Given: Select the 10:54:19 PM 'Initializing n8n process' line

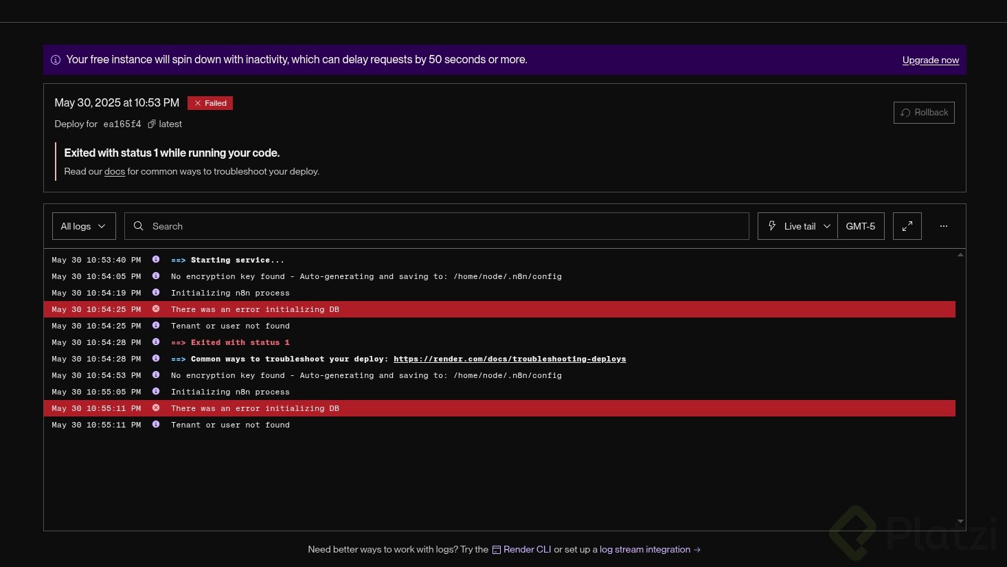Looking at the screenshot, I should point(499,293).
